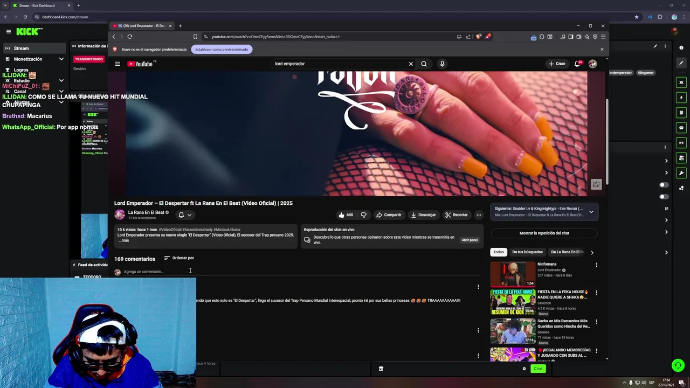Open FIESTA EN LA FEKA HOUSE thumbnail
Screen dimensions: 690x388
tap(513, 302)
